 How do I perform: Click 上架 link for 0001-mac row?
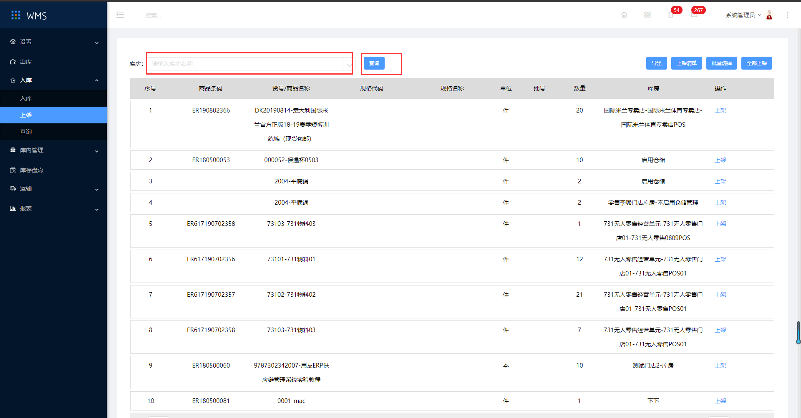720,401
